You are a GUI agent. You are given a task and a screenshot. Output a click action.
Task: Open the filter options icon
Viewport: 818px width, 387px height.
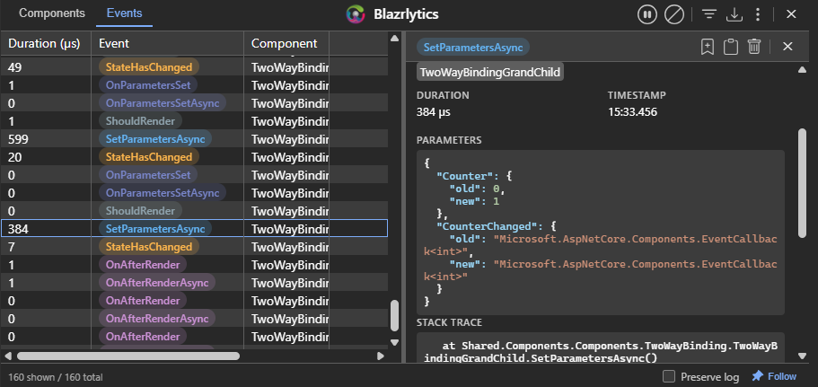[709, 14]
